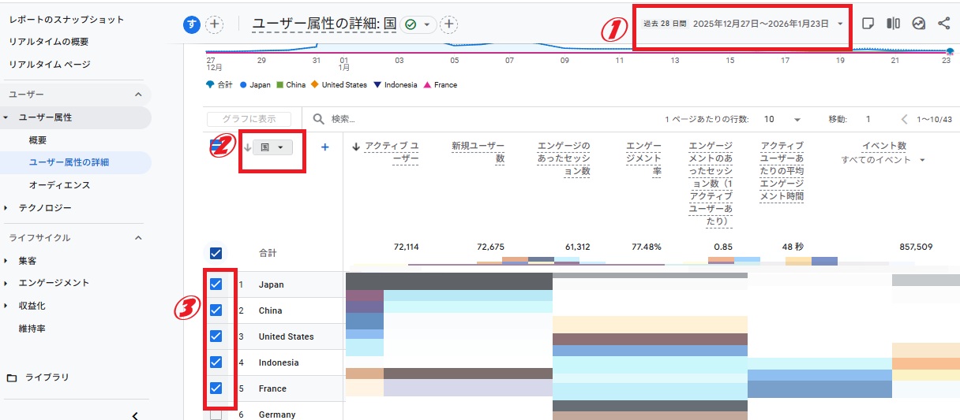Screen dimensions: 960x420
Task: Click the search magnifier icon in table
Action: (x=319, y=119)
